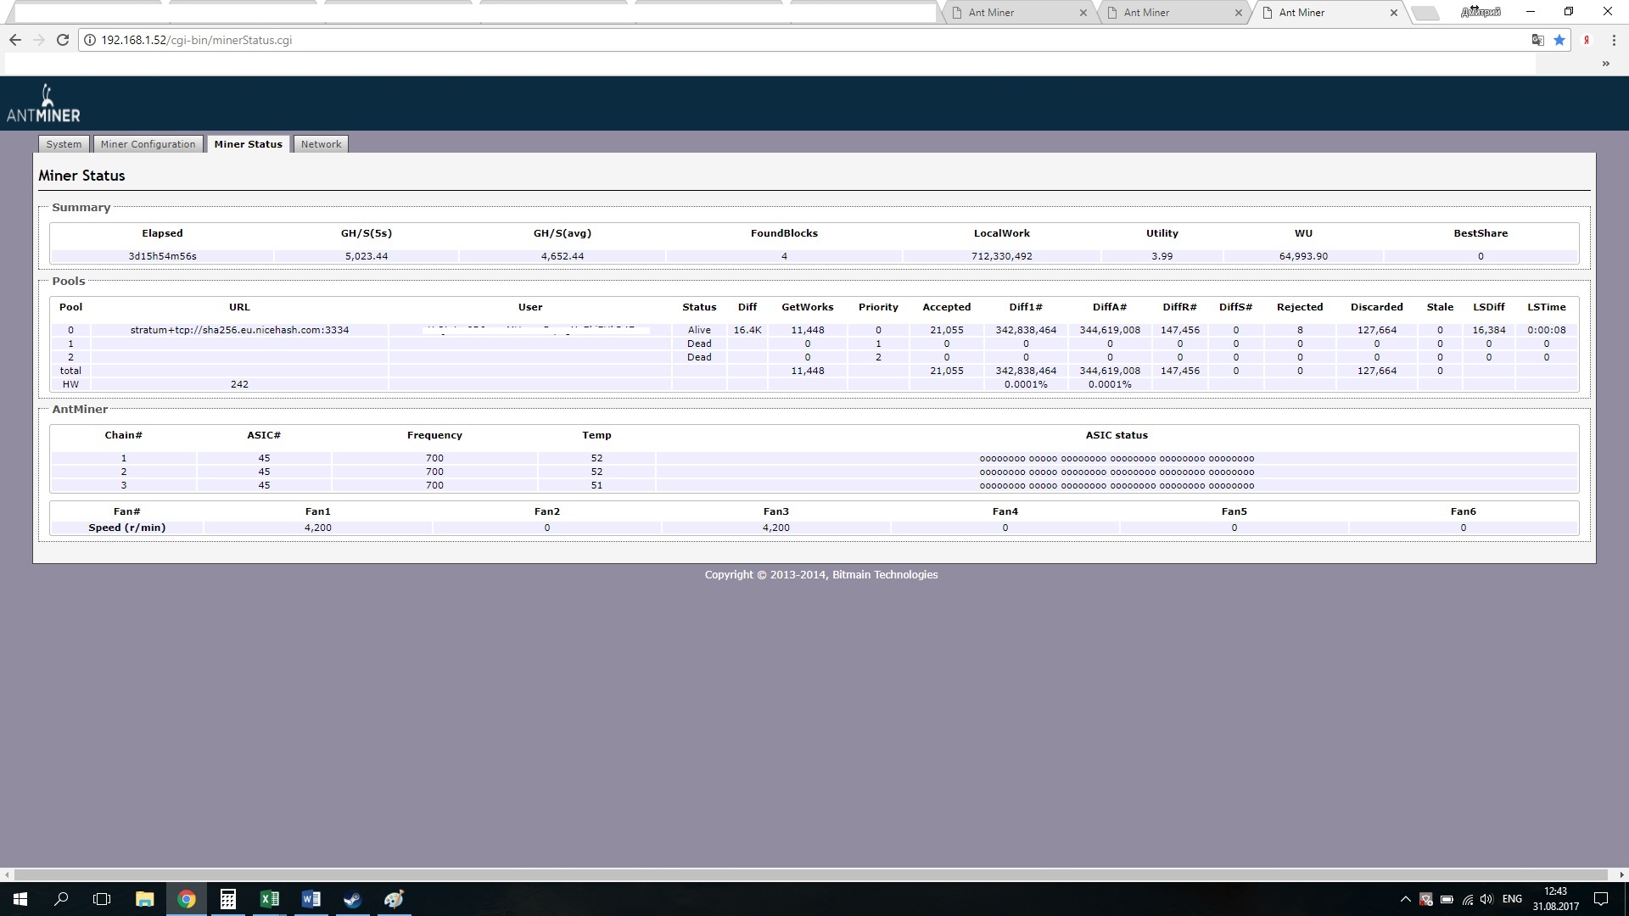Screen dimensions: 1629x916
Task: Reload the miner status page
Action: [62, 40]
